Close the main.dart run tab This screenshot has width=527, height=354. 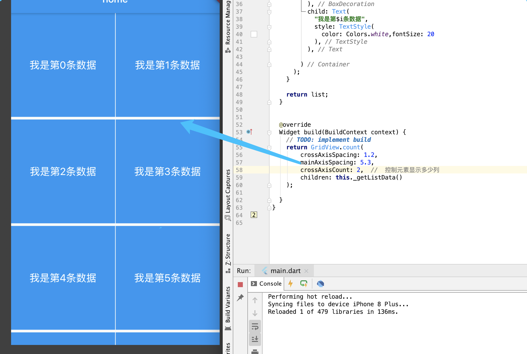coord(306,271)
